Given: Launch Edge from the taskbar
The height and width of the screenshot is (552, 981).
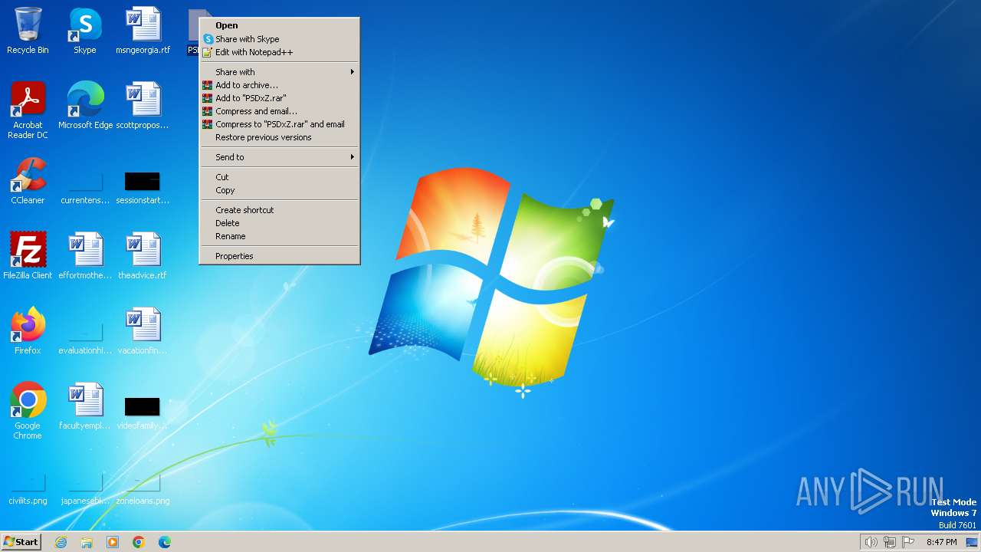Looking at the screenshot, I should [x=165, y=542].
